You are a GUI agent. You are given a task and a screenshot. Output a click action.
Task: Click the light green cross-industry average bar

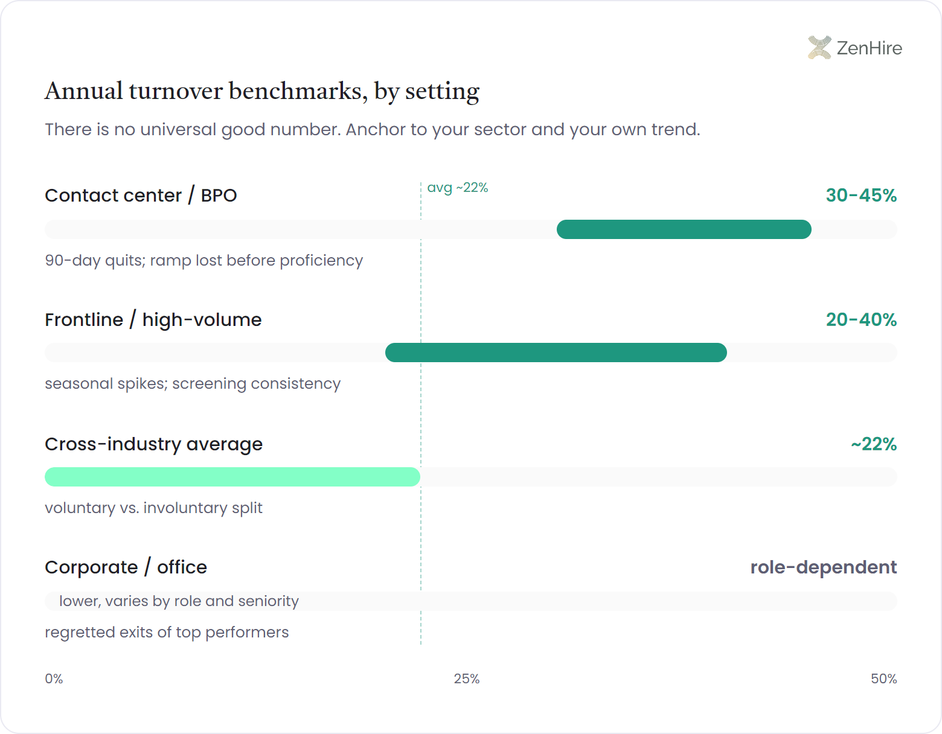pos(232,477)
